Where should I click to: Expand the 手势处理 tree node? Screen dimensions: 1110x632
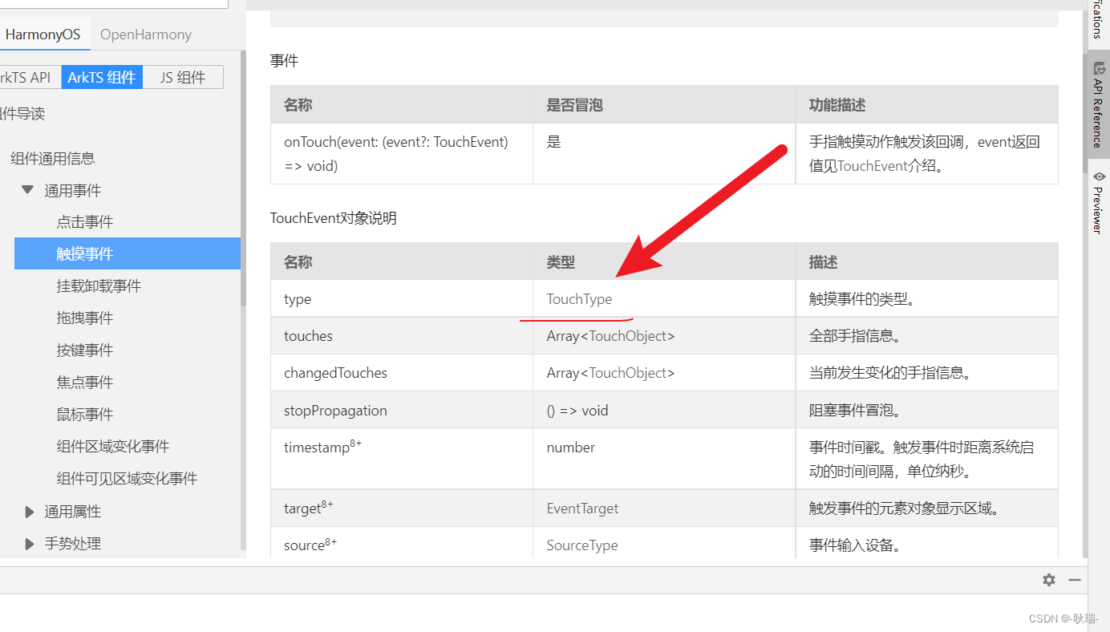pyautogui.click(x=30, y=543)
